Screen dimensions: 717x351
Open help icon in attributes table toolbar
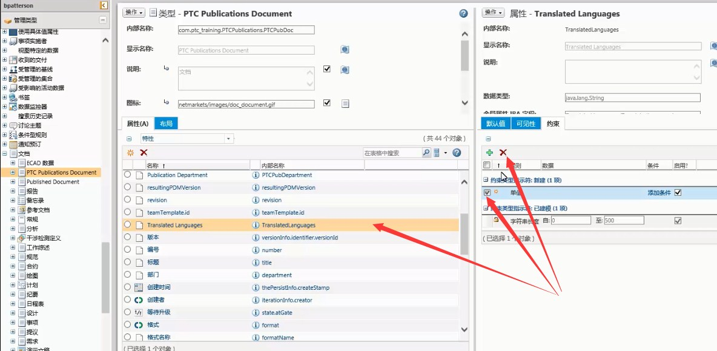(x=457, y=153)
